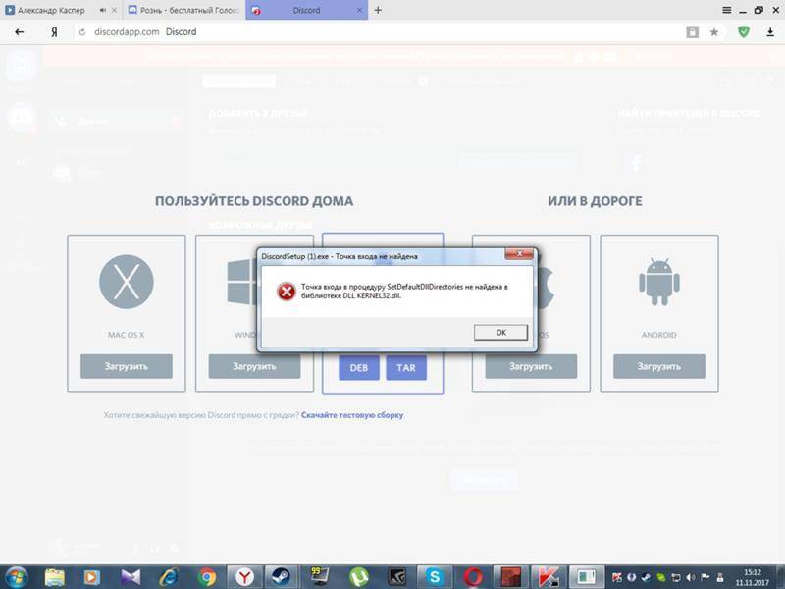
Task: Switch to the Рознь voice chat tab
Action: [x=183, y=10]
